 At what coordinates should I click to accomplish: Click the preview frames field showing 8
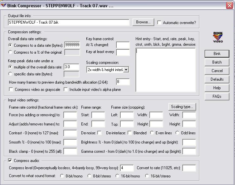(x=123, y=82)
